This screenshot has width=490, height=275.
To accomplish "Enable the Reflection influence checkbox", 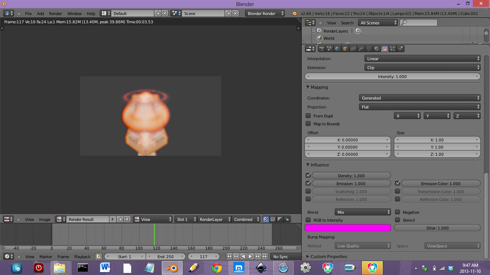I will pos(308,199).
